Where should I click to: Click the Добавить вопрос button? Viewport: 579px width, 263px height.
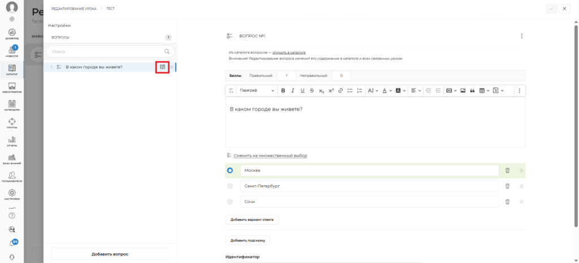pos(110,254)
